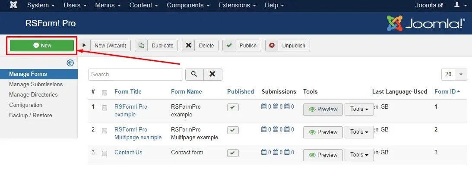
Task: Open the Contact Us form link
Action: [x=128, y=152]
